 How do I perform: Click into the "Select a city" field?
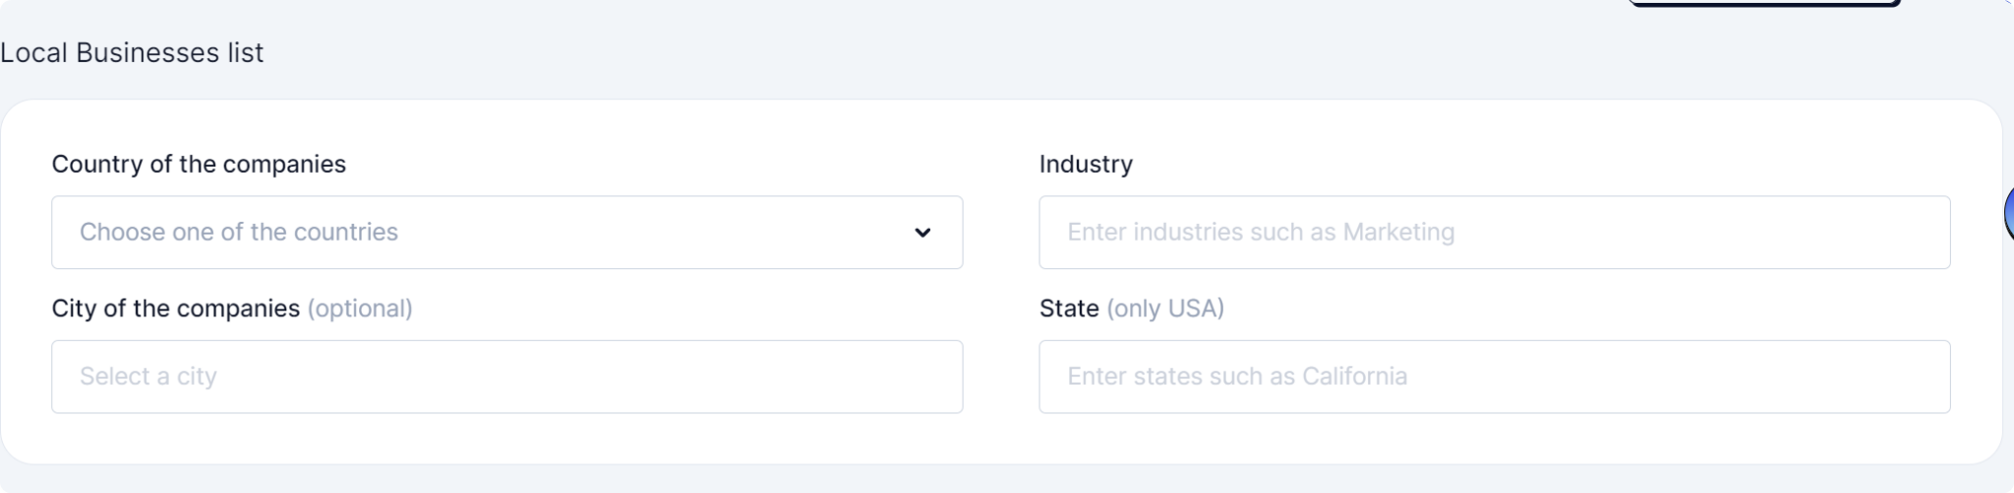(x=506, y=377)
